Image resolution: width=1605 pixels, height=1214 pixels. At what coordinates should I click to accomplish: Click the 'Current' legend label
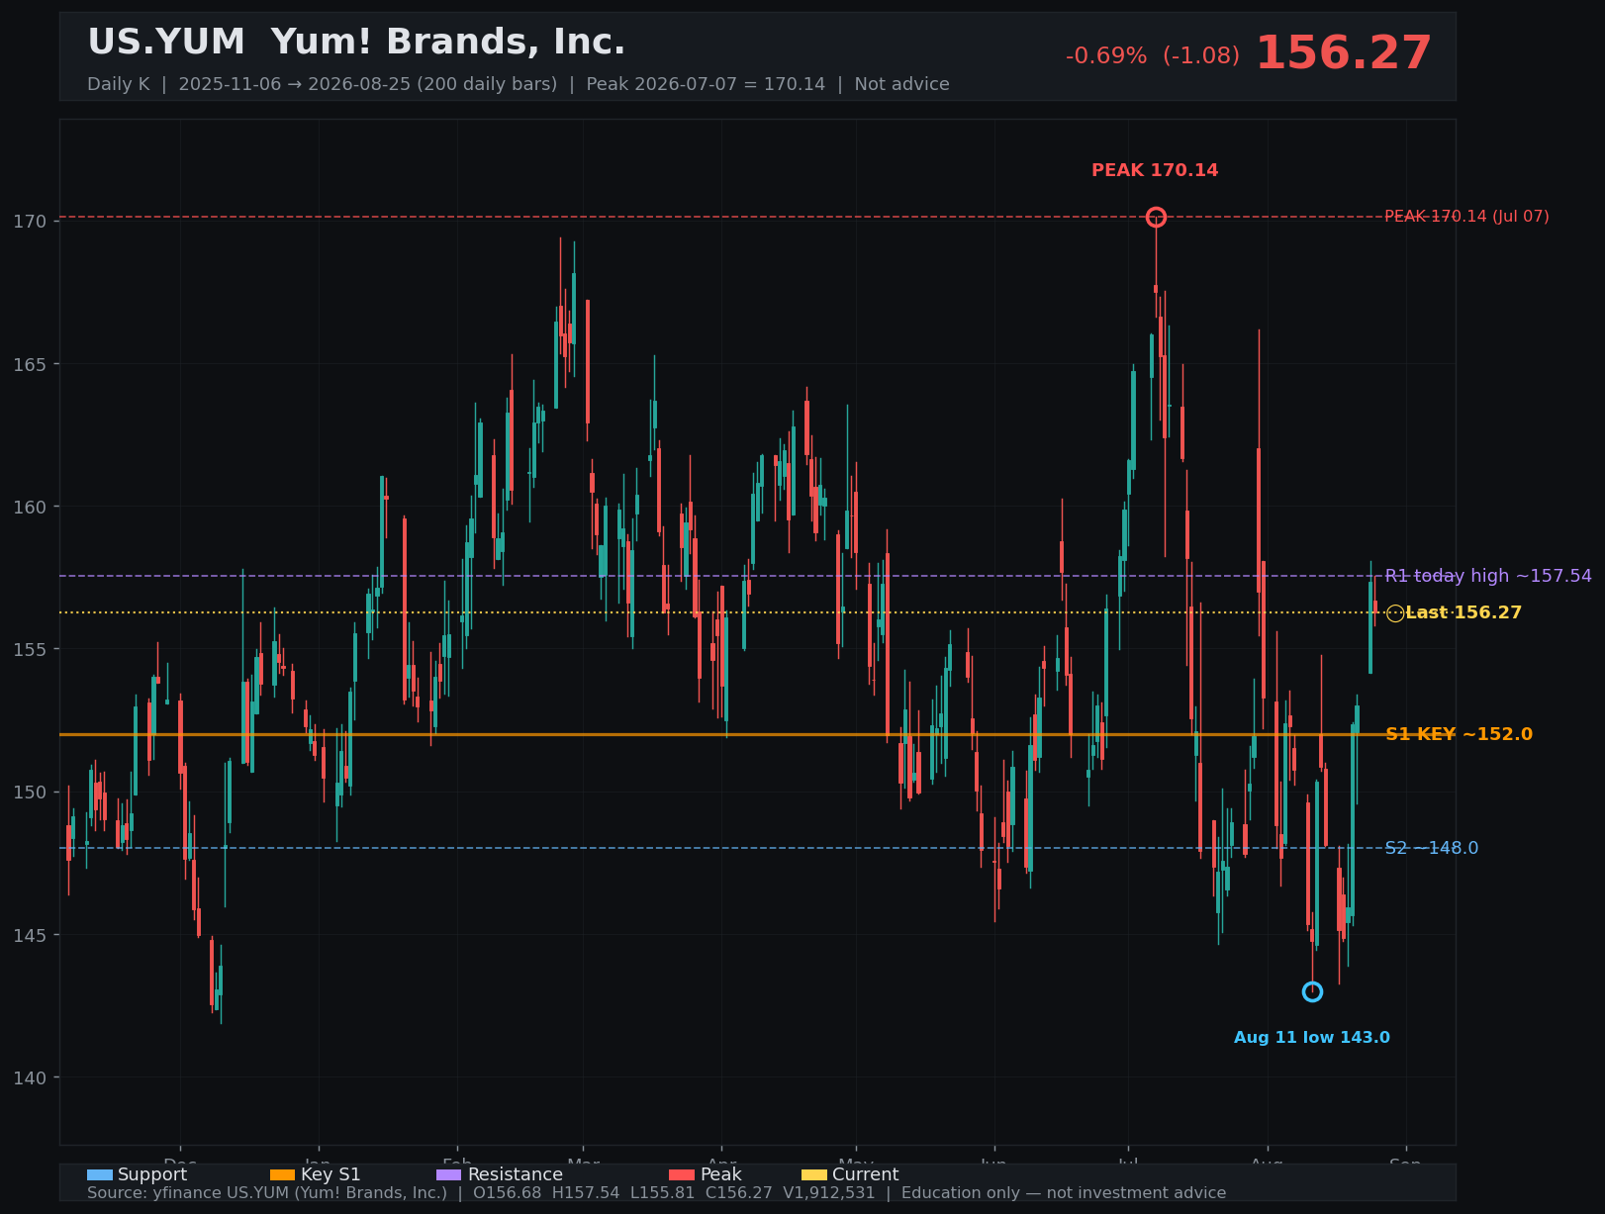click(866, 1174)
